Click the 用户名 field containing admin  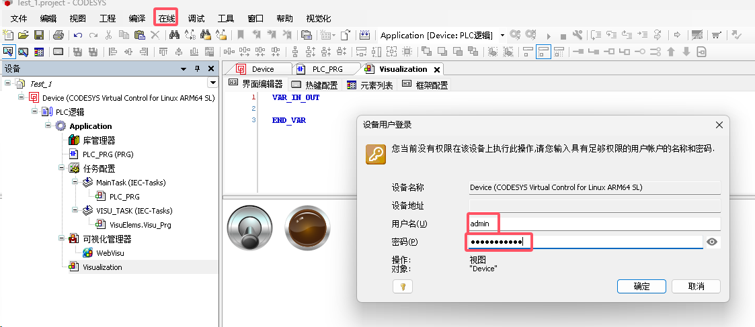[595, 224]
